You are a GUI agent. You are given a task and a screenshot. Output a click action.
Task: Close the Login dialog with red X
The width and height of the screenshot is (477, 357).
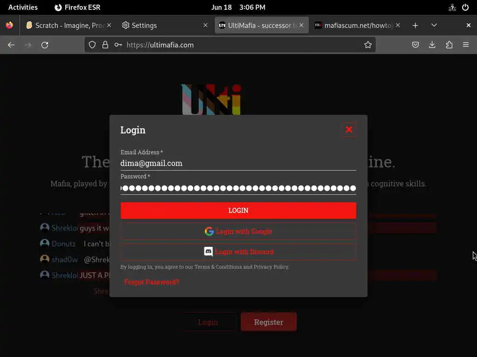[x=348, y=130]
